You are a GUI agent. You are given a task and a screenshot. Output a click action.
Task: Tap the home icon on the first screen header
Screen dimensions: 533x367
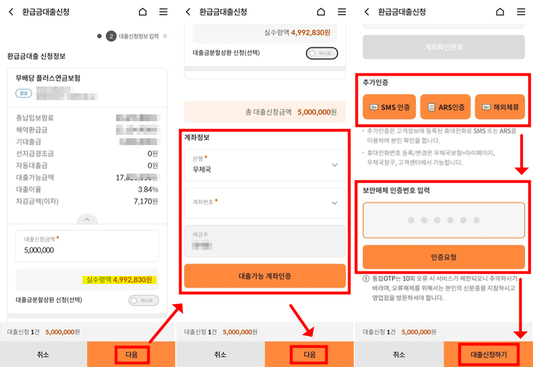[x=142, y=11]
